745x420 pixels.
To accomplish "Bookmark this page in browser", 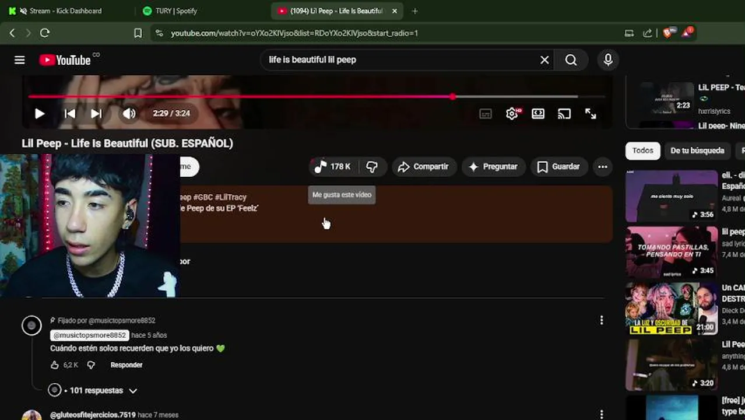I will [x=138, y=33].
